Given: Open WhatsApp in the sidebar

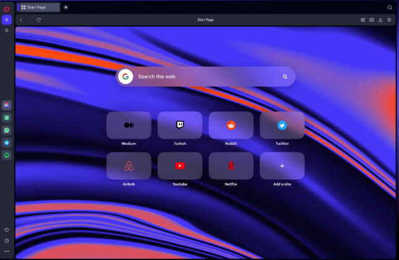Looking at the screenshot, I should pos(7,130).
